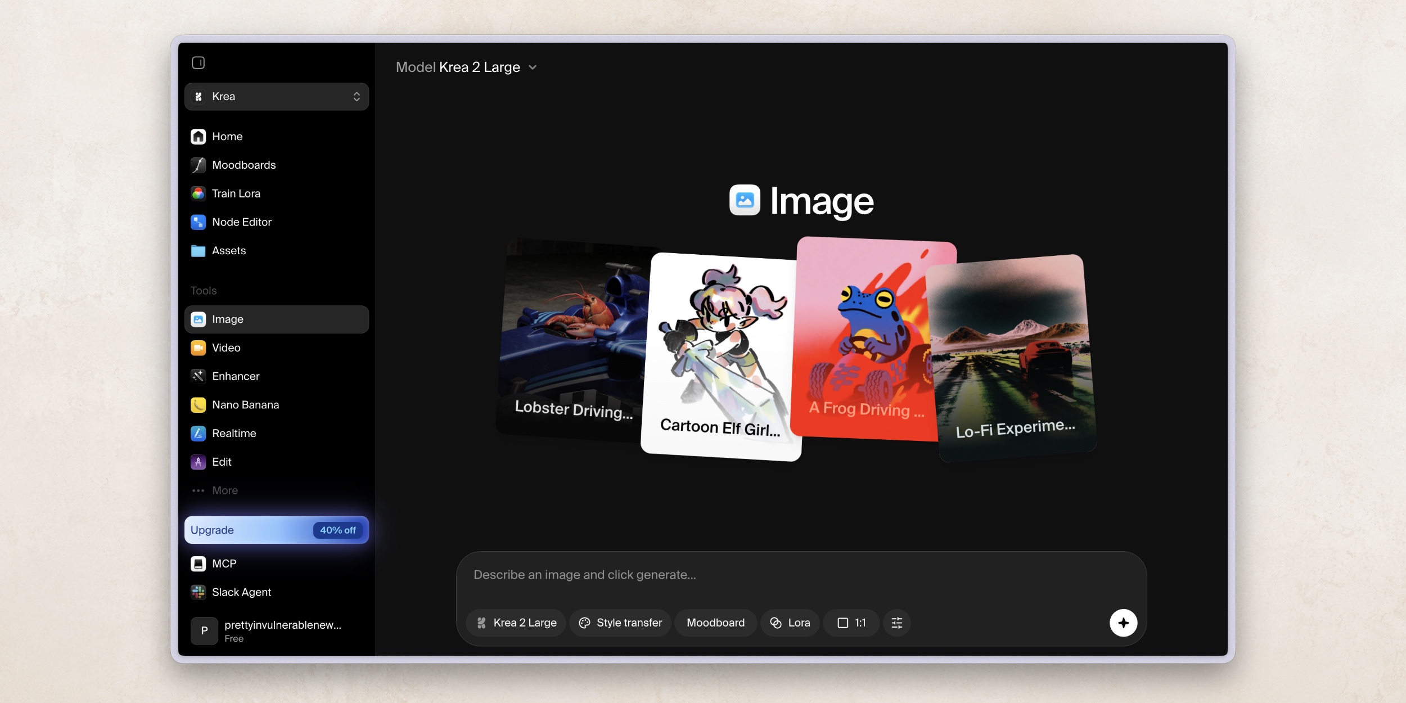Viewport: 1406px width, 703px height.
Task: Click the Realtime pen icon
Action: coord(198,434)
